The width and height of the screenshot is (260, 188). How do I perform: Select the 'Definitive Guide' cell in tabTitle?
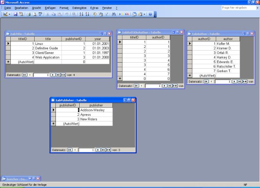coord(48,48)
